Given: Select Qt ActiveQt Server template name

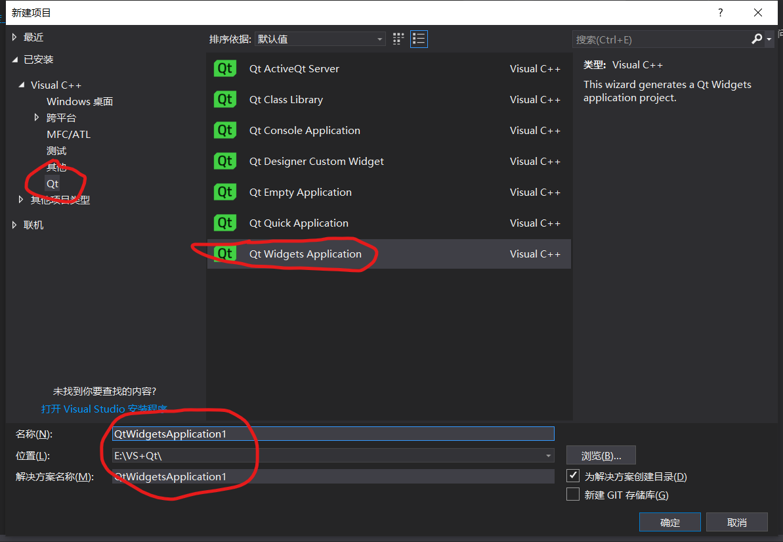Looking at the screenshot, I should pos(294,68).
